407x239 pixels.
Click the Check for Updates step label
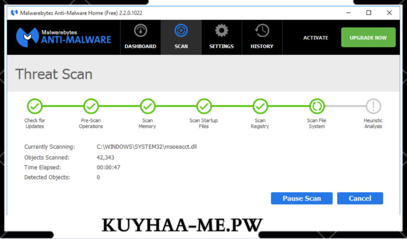click(35, 124)
